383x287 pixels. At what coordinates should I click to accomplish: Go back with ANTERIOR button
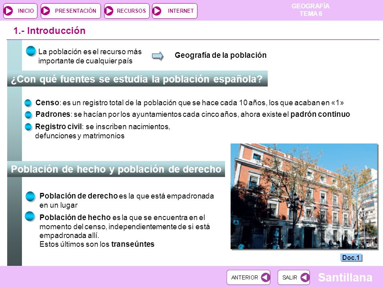249,277
